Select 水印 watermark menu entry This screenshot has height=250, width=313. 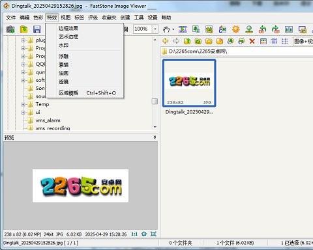(63, 45)
